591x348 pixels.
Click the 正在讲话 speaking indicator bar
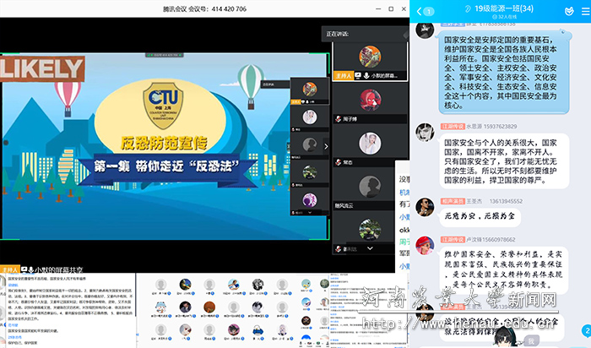pyautogui.click(x=365, y=34)
